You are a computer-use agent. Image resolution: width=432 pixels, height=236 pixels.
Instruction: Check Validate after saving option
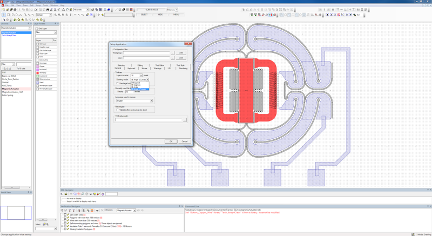coord(117,110)
